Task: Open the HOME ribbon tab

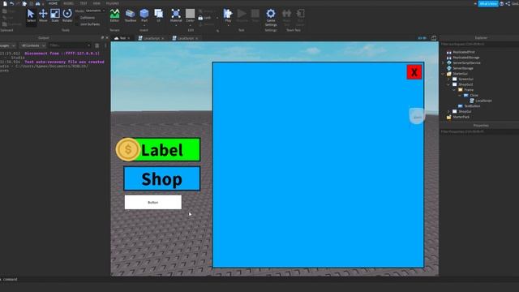Action: pos(53,3)
